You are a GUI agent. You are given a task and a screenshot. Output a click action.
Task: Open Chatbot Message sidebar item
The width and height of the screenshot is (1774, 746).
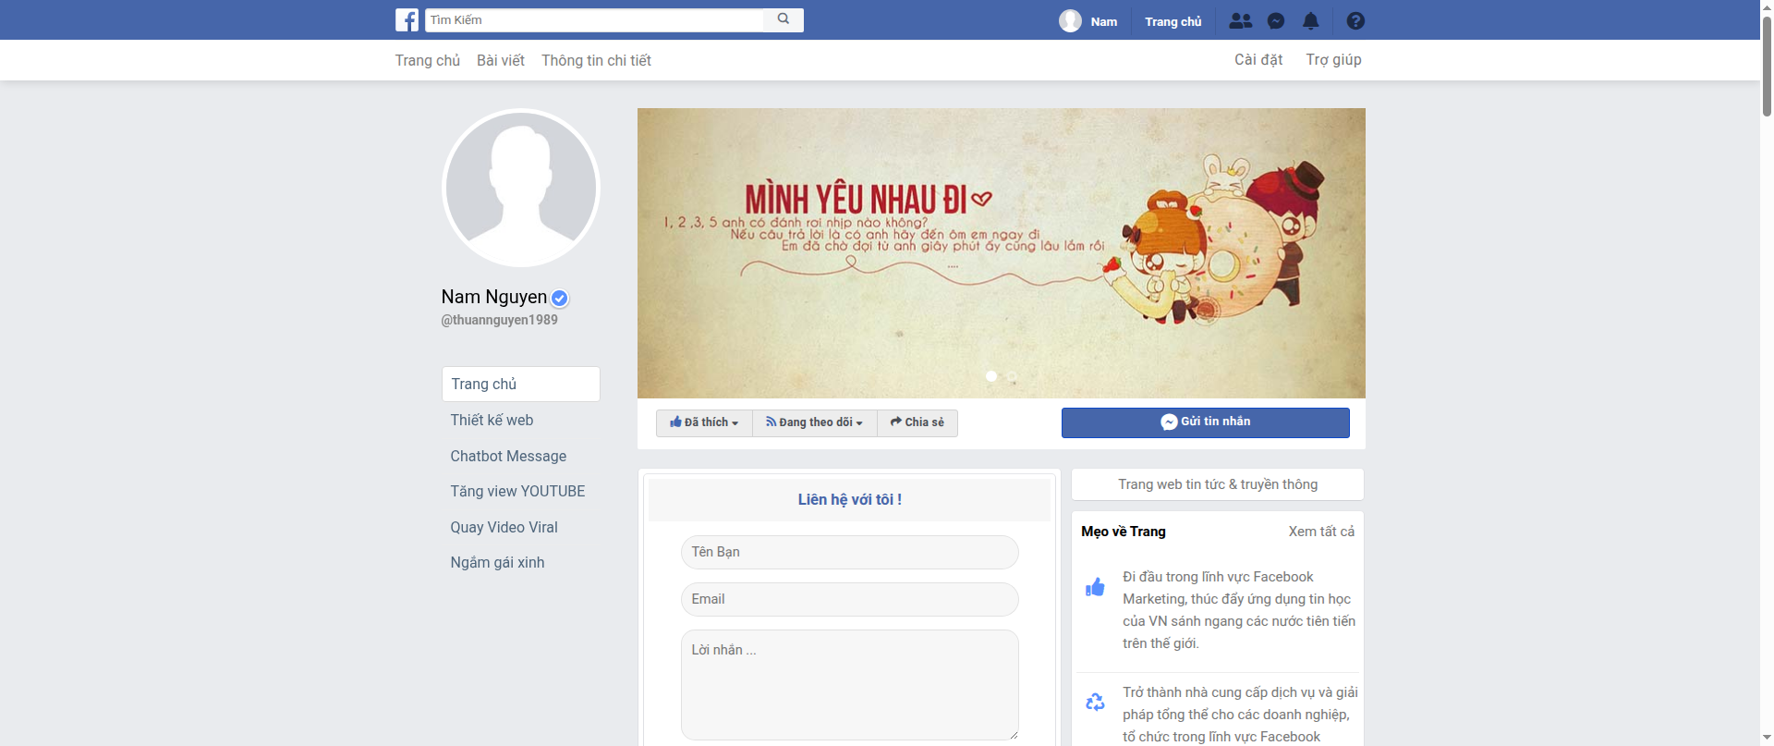pos(508,456)
